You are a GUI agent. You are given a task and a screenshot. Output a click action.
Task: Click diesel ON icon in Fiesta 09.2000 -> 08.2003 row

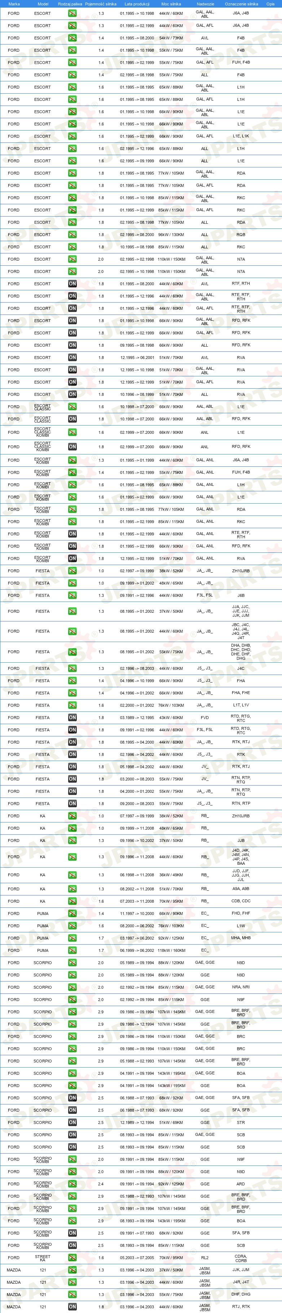[x=72, y=804]
